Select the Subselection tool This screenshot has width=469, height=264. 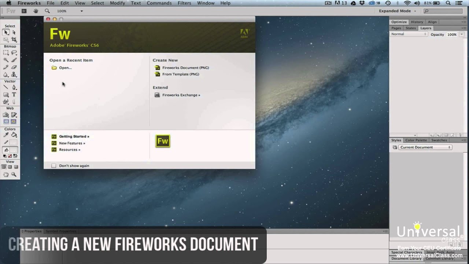pos(14,32)
